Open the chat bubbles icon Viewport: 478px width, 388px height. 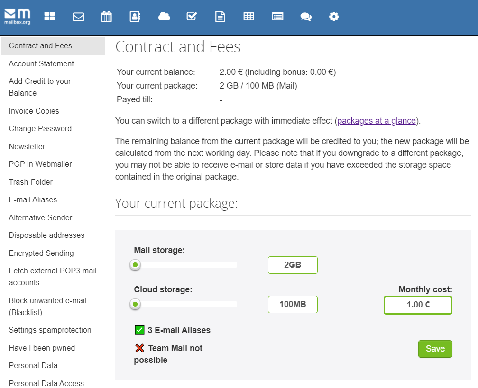[x=306, y=17]
